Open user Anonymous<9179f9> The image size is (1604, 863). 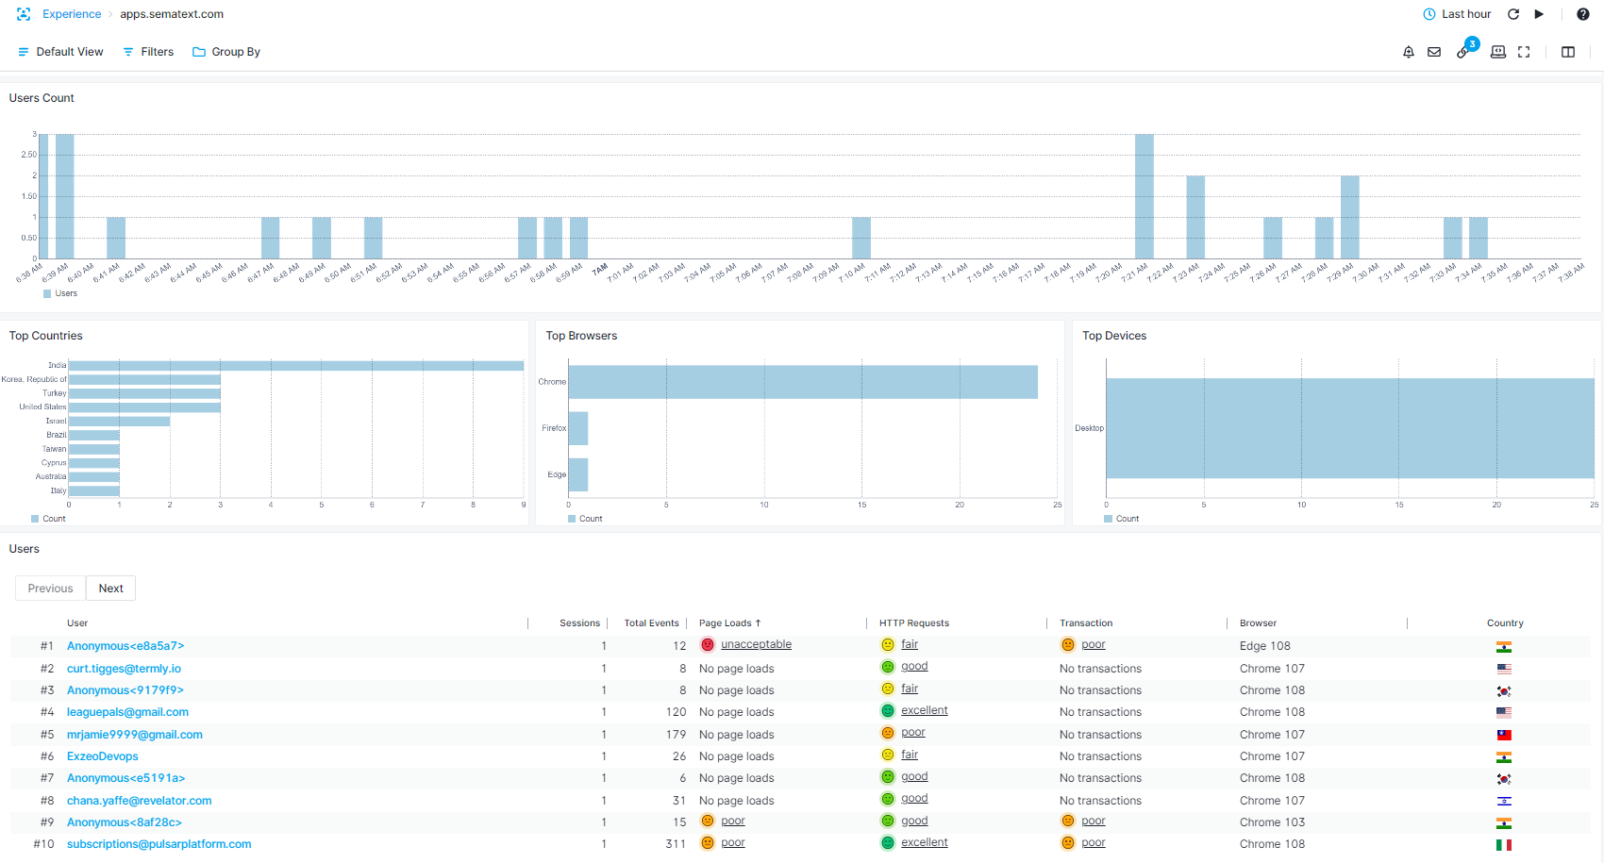pyautogui.click(x=125, y=690)
